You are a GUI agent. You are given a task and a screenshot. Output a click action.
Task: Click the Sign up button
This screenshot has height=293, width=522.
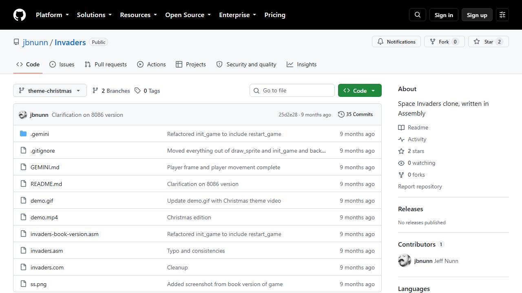click(x=477, y=15)
